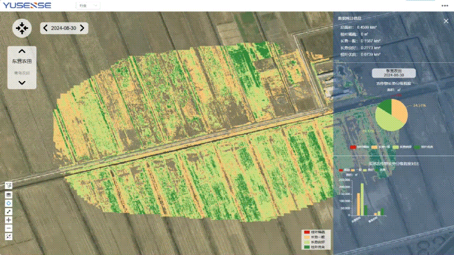This screenshot has width=454, height=255.
Task: Select 东营农田 in the farm list
Action: [22, 61]
